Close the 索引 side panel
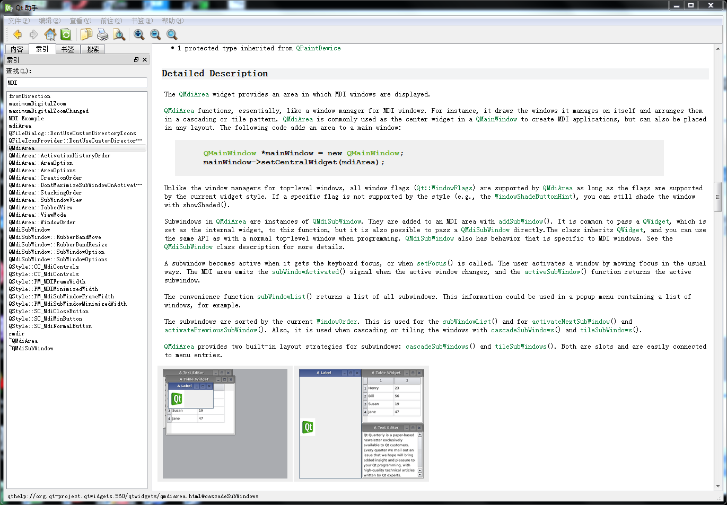Viewport: 727px width, 505px height. tap(144, 59)
